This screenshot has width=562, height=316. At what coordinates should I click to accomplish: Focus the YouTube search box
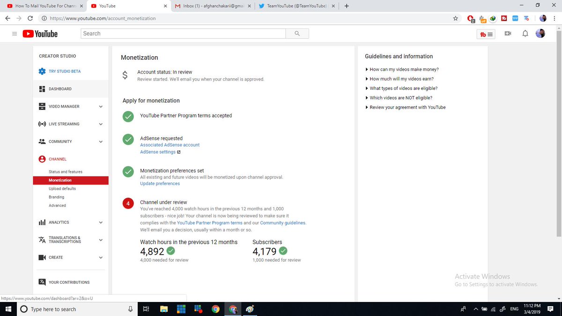[x=183, y=34]
